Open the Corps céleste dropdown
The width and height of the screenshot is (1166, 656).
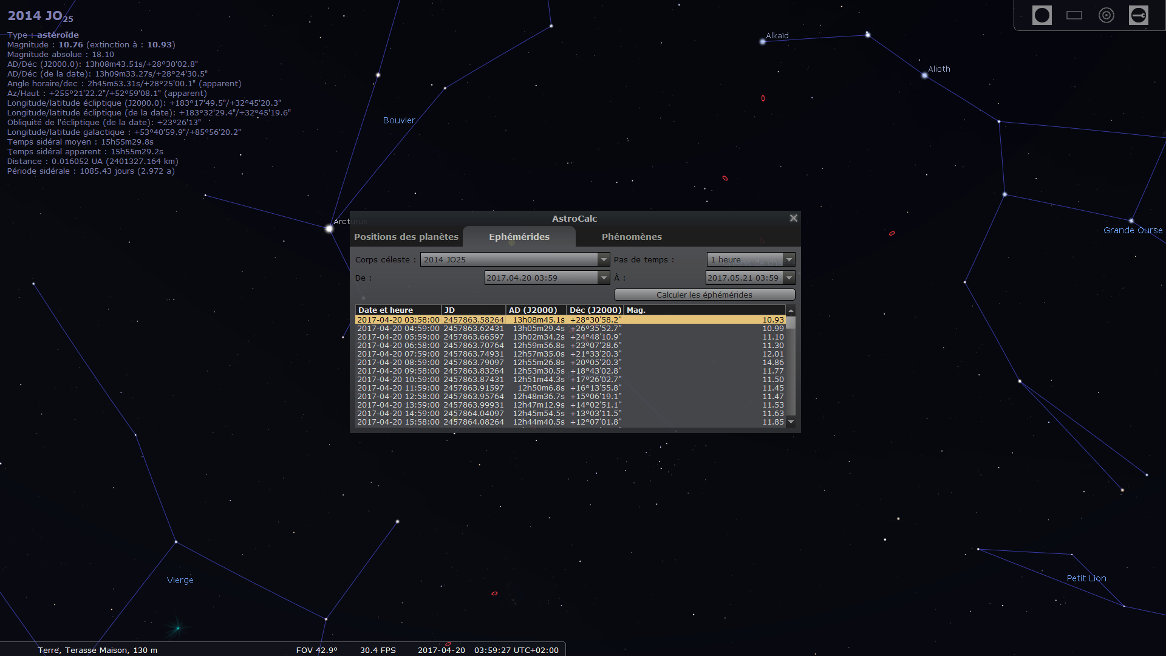click(x=603, y=259)
